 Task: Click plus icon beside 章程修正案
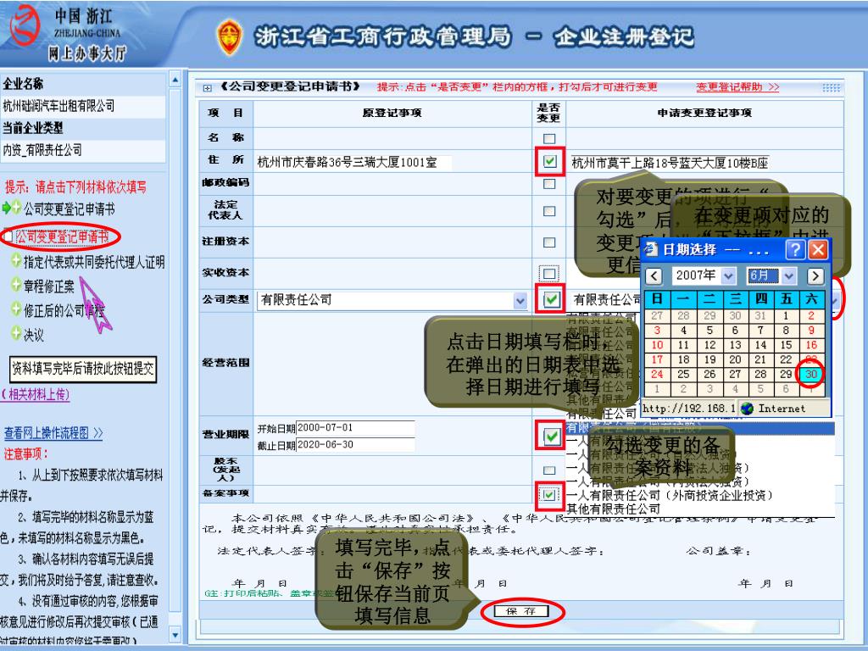click(16, 285)
